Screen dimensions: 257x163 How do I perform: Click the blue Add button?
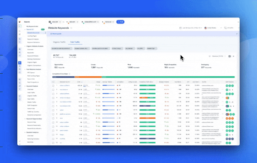click(120, 22)
